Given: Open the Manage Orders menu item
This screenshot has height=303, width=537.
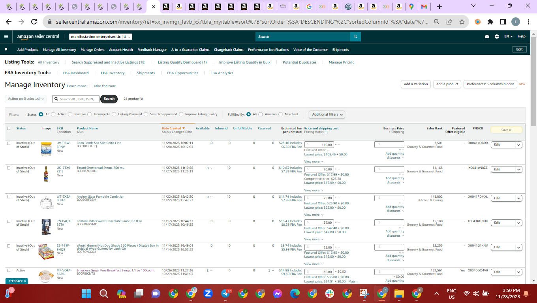Looking at the screenshot, I should pos(92,50).
